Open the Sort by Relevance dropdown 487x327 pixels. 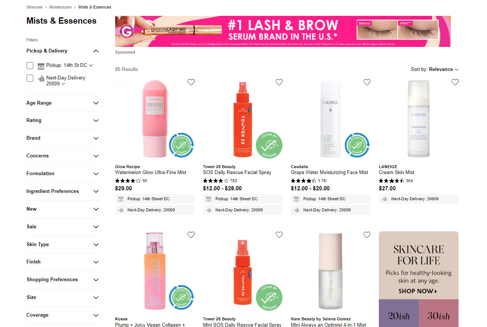pos(435,69)
